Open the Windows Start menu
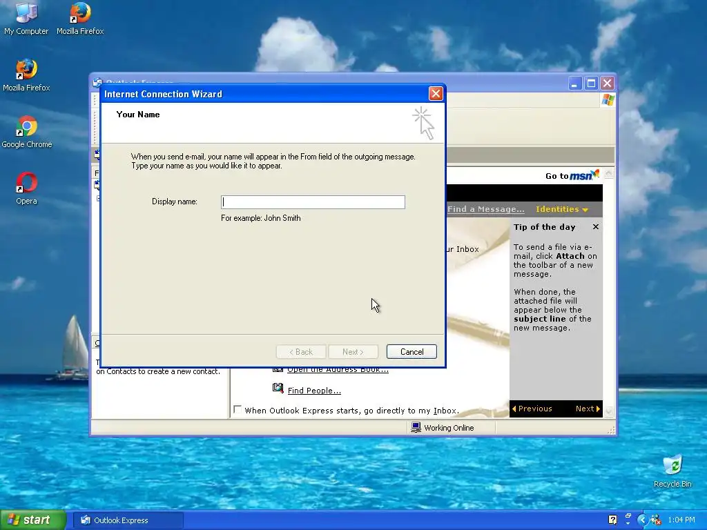707x530 pixels. coord(33,520)
